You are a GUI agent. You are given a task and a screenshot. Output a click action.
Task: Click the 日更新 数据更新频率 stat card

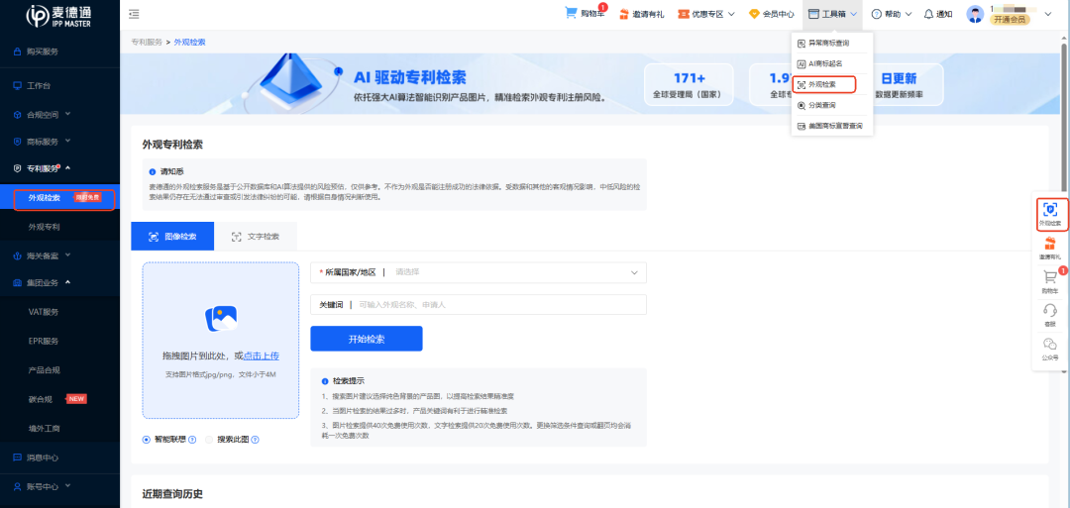pyautogui.click(x=899, y=84)
